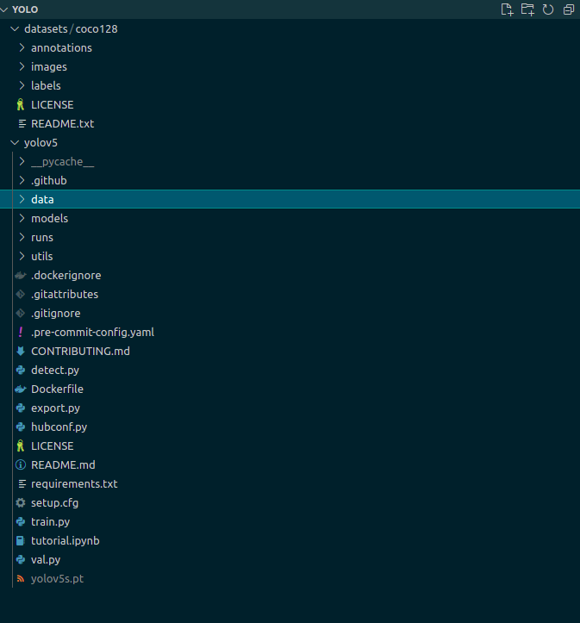This screenshot has height=623, width=580.
Task: Open the README.txt file name
Action: 62,123
